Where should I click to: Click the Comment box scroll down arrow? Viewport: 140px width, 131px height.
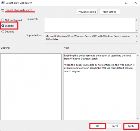tap(136, 31)
